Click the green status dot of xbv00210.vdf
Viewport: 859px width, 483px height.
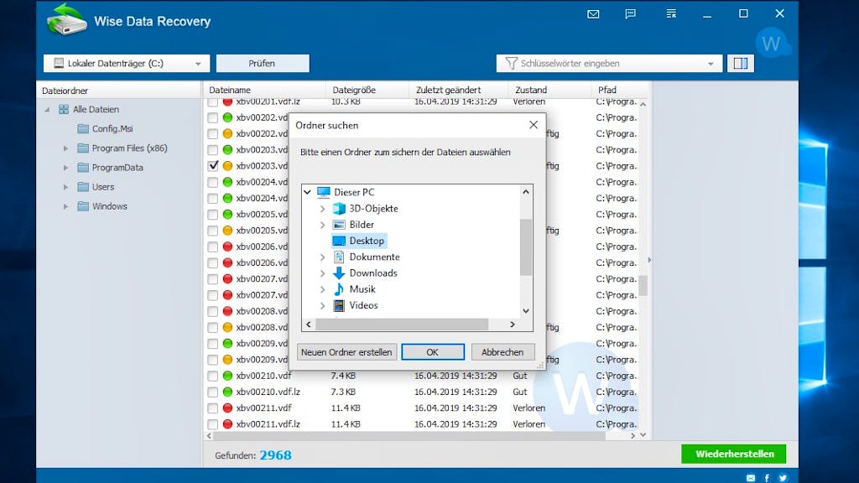(227, 376)
